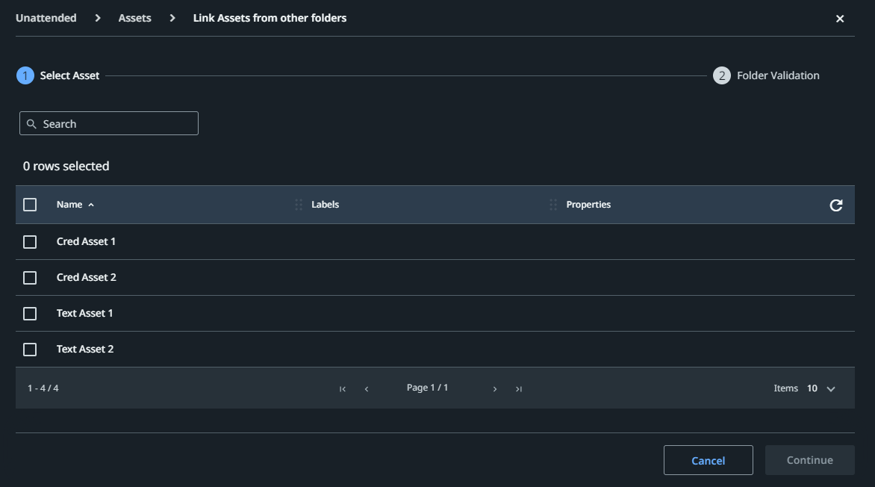The image size is (875, 487).
Task: Jump to the first page
Action: click(342, 388)
